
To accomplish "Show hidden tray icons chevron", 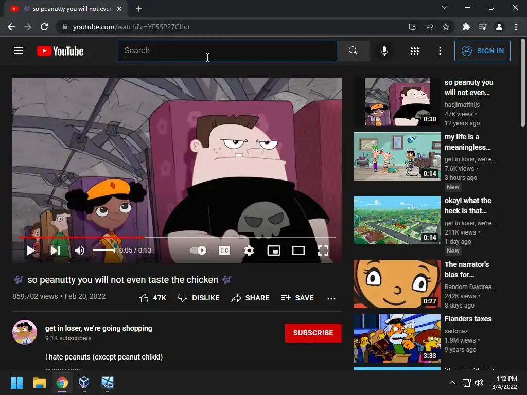I will click(x=452, y=383).
